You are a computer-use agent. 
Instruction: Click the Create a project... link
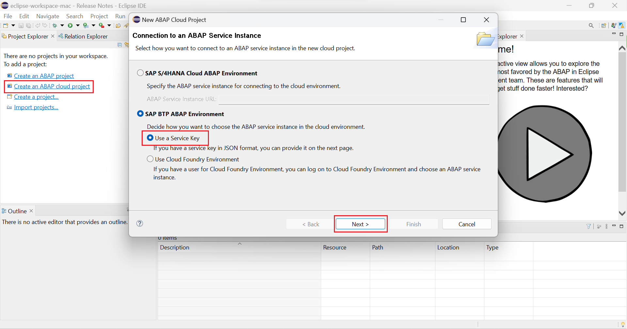pyautogui.click(x=36, y=97)
